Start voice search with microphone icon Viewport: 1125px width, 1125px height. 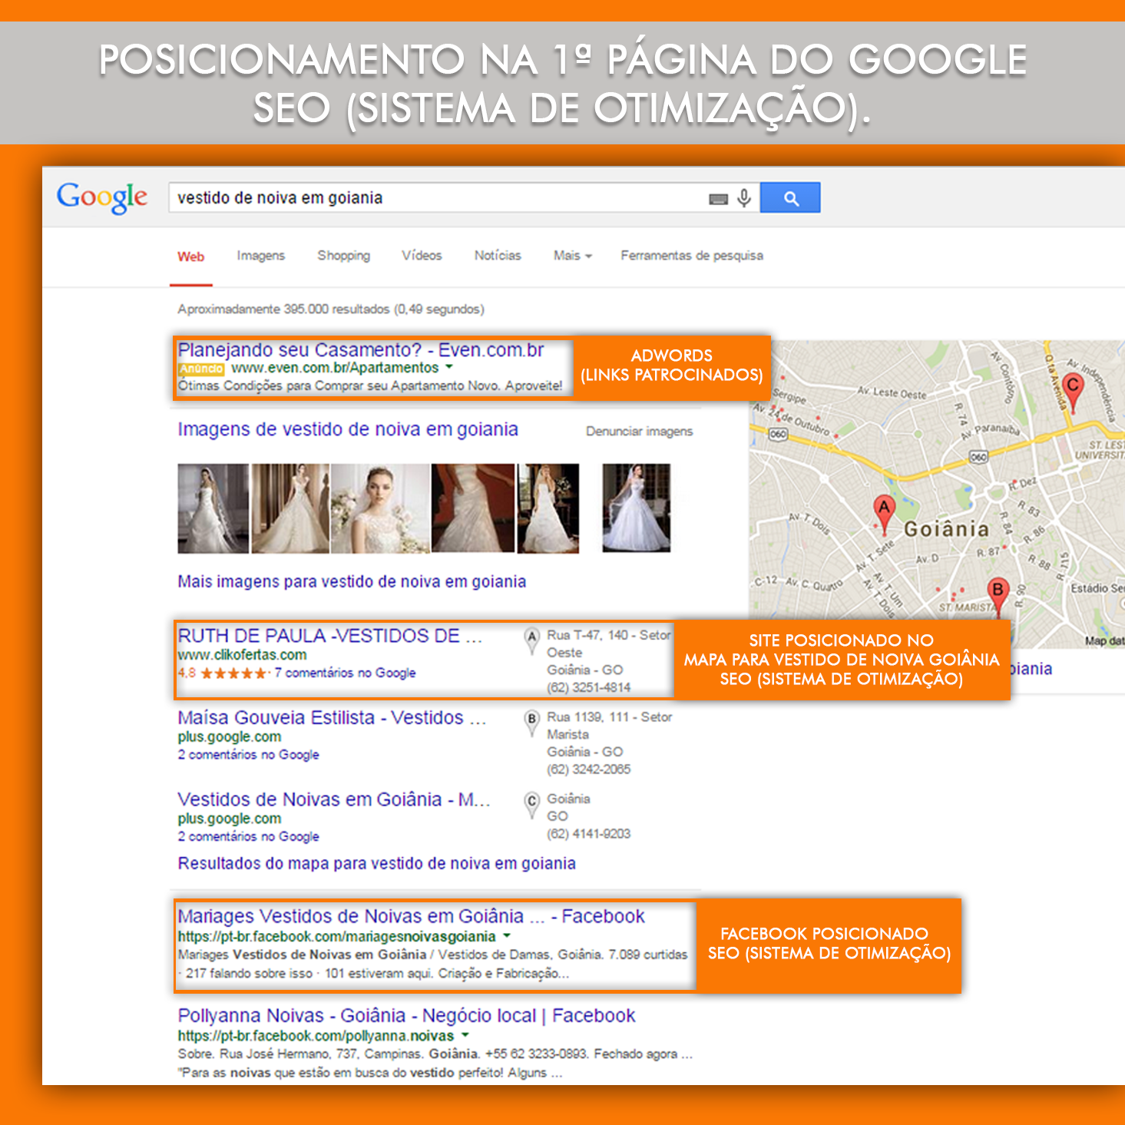(x=743, y=198)
